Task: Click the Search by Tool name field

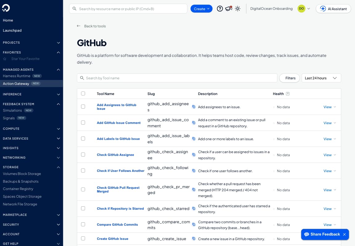Action: pos(177,78)
